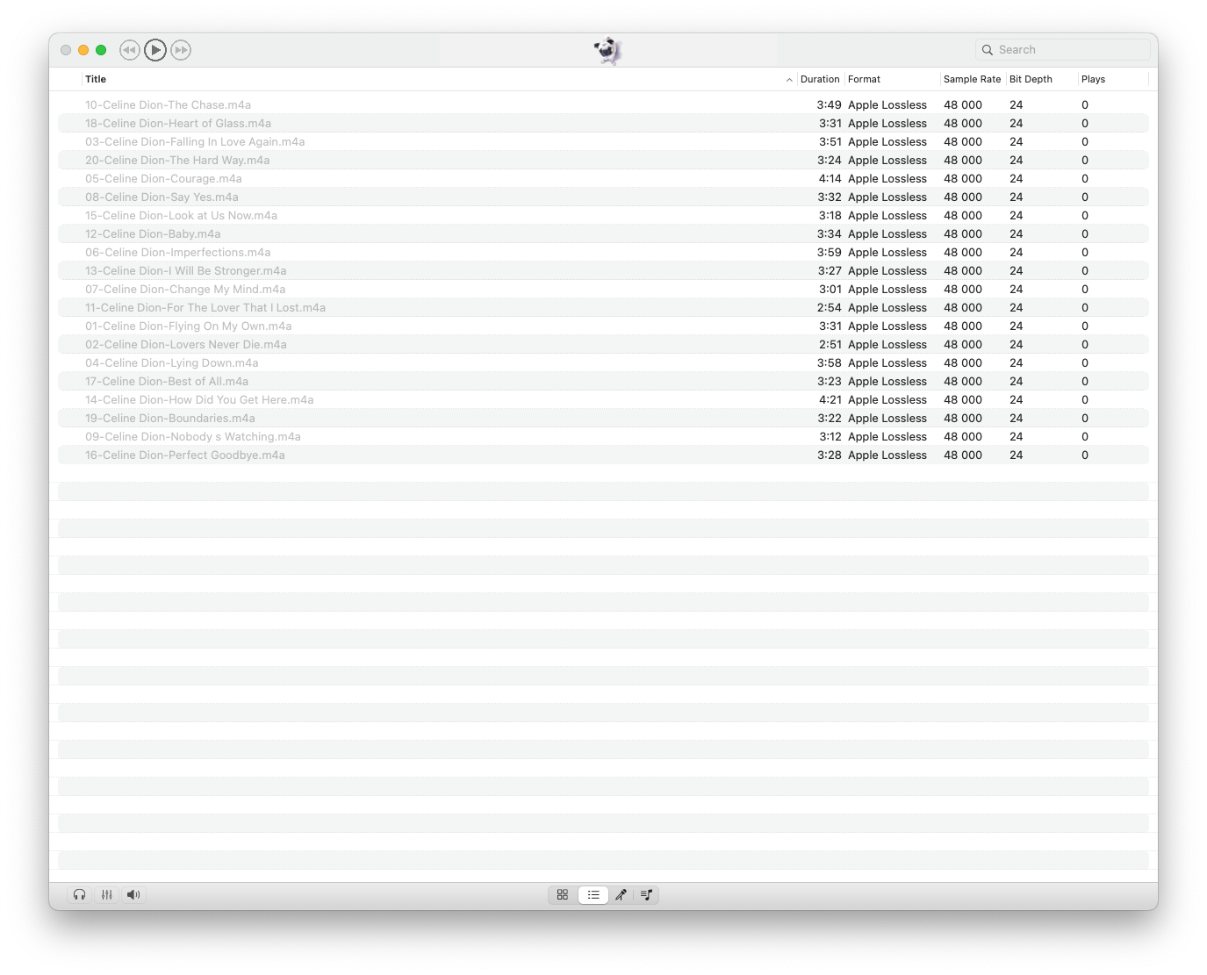Click duration 4:14 of Courage row
Viewport: 1207px width, 975px height.
tap(830, 179)
